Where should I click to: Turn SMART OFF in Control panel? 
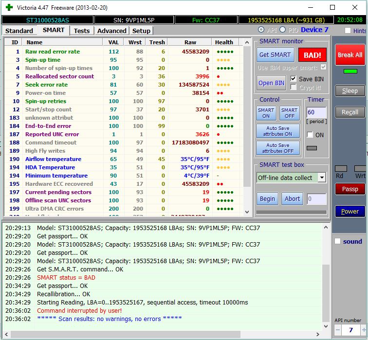(289, 113)
